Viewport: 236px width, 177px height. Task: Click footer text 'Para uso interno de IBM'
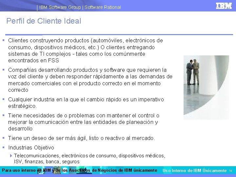point(79,170)
